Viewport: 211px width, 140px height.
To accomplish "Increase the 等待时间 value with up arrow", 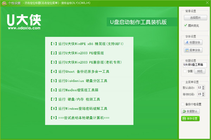I will coord(203,93).
